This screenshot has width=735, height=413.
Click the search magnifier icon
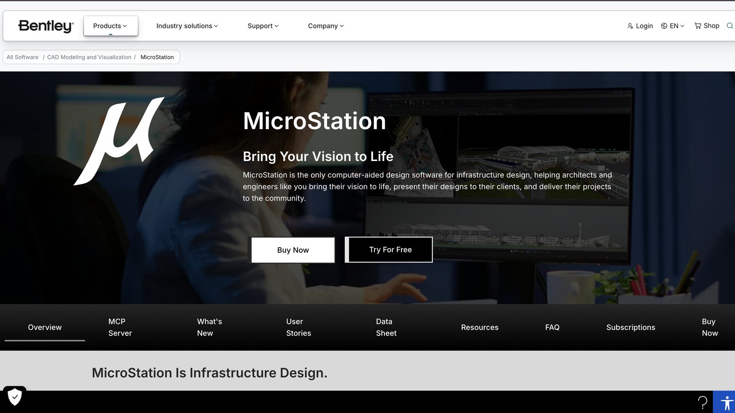pos(729,26)
